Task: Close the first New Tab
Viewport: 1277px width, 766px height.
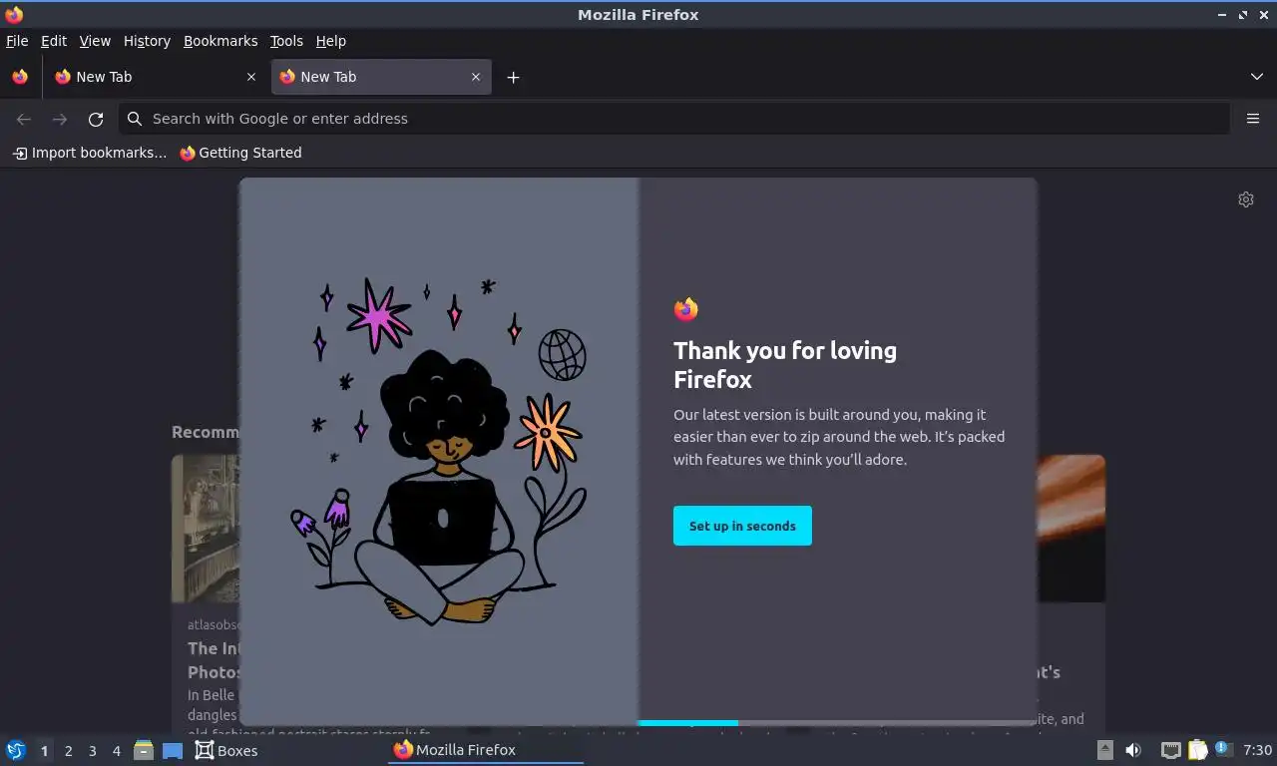Action: pos(251,77)
